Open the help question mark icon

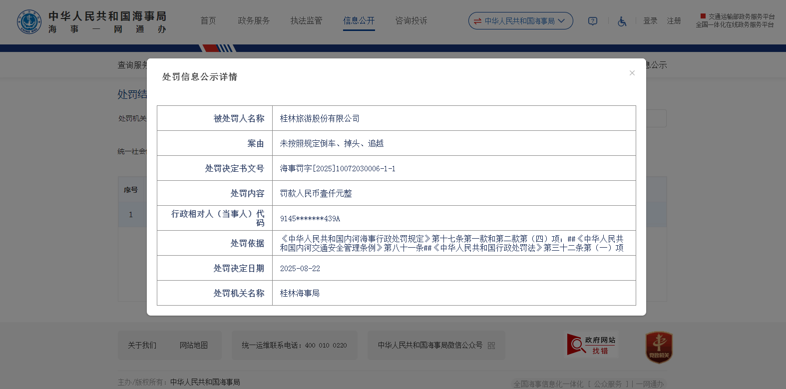pos(592,21)
